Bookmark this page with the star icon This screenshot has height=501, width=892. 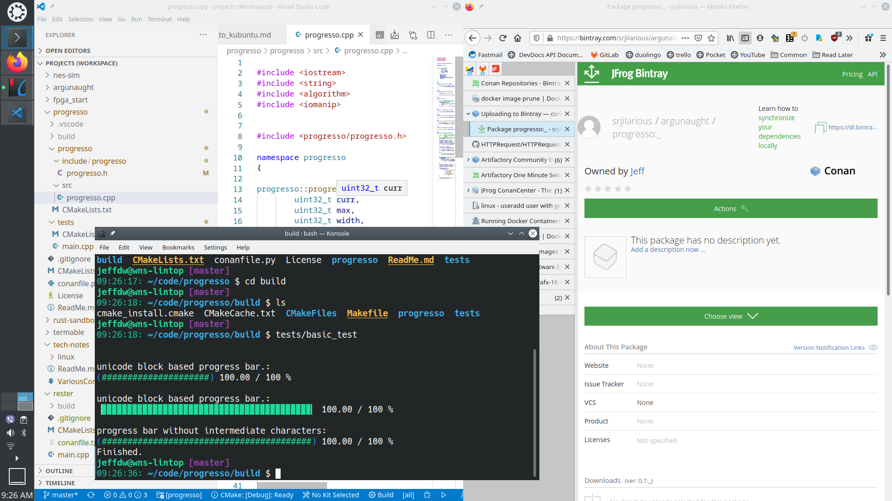pos(711,38)
